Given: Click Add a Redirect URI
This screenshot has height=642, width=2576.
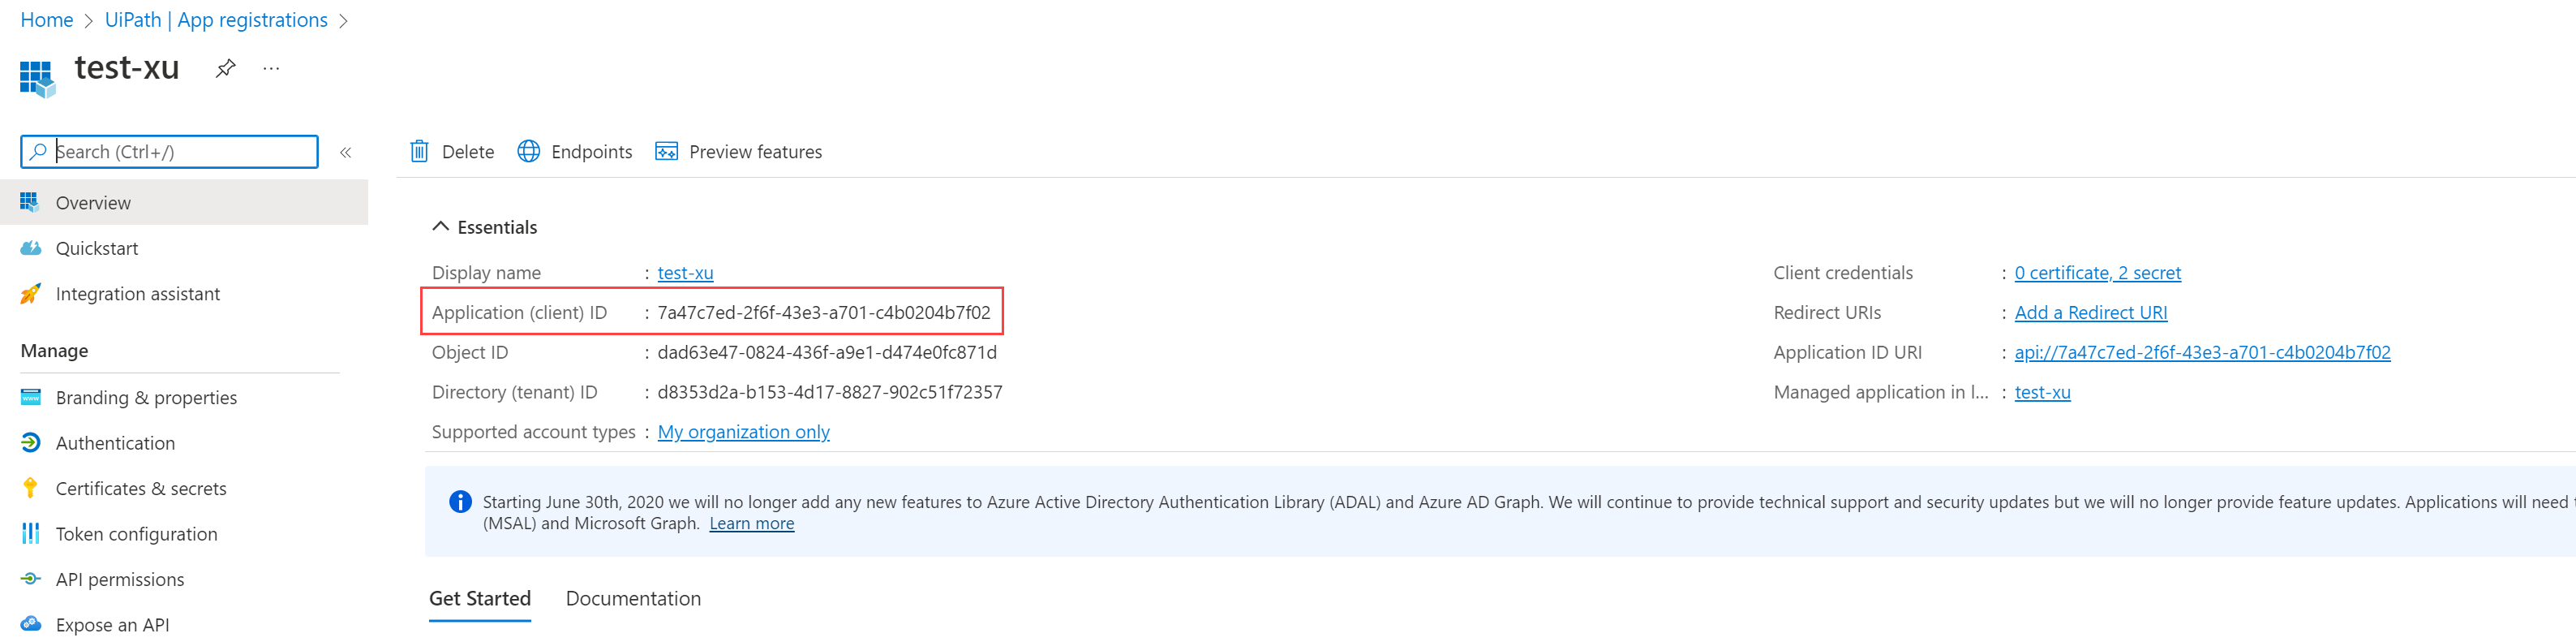Looking at the screenshot, I should click(2090, 312).
